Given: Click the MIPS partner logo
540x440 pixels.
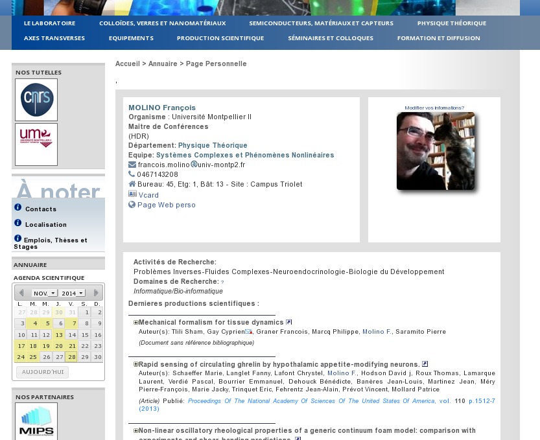Looking at the screenshot, I should [36, 421].
